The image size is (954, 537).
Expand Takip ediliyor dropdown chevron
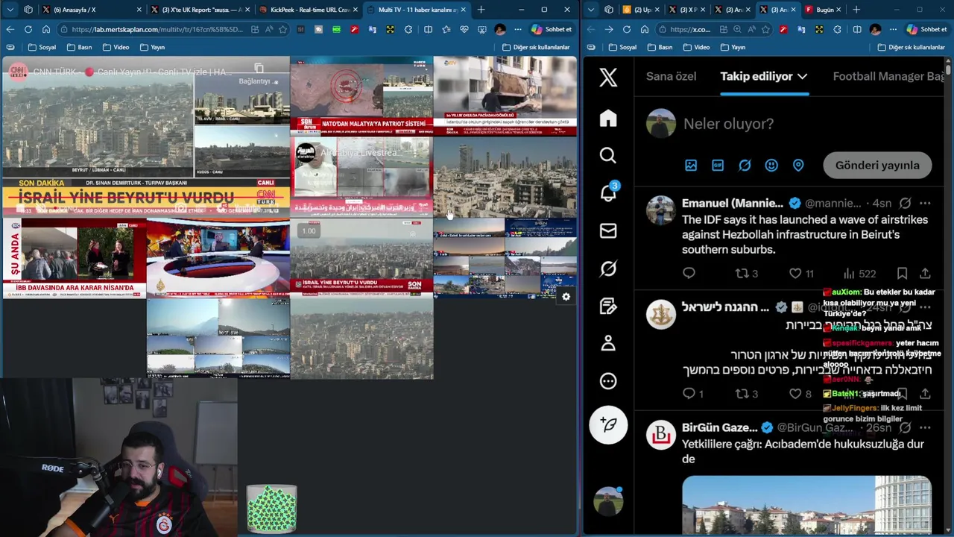802,76
